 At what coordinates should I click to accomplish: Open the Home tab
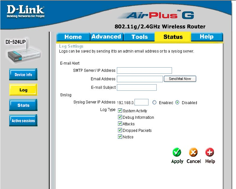pyautogui.click(x=73, y=37)
